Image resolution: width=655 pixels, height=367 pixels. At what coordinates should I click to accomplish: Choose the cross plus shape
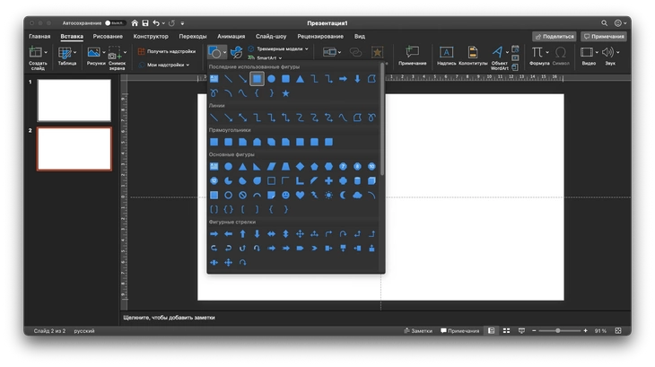[328, 180]
